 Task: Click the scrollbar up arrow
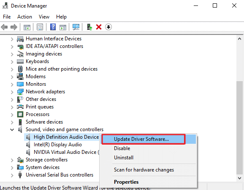pyautogui.click(x=239, y=39)
